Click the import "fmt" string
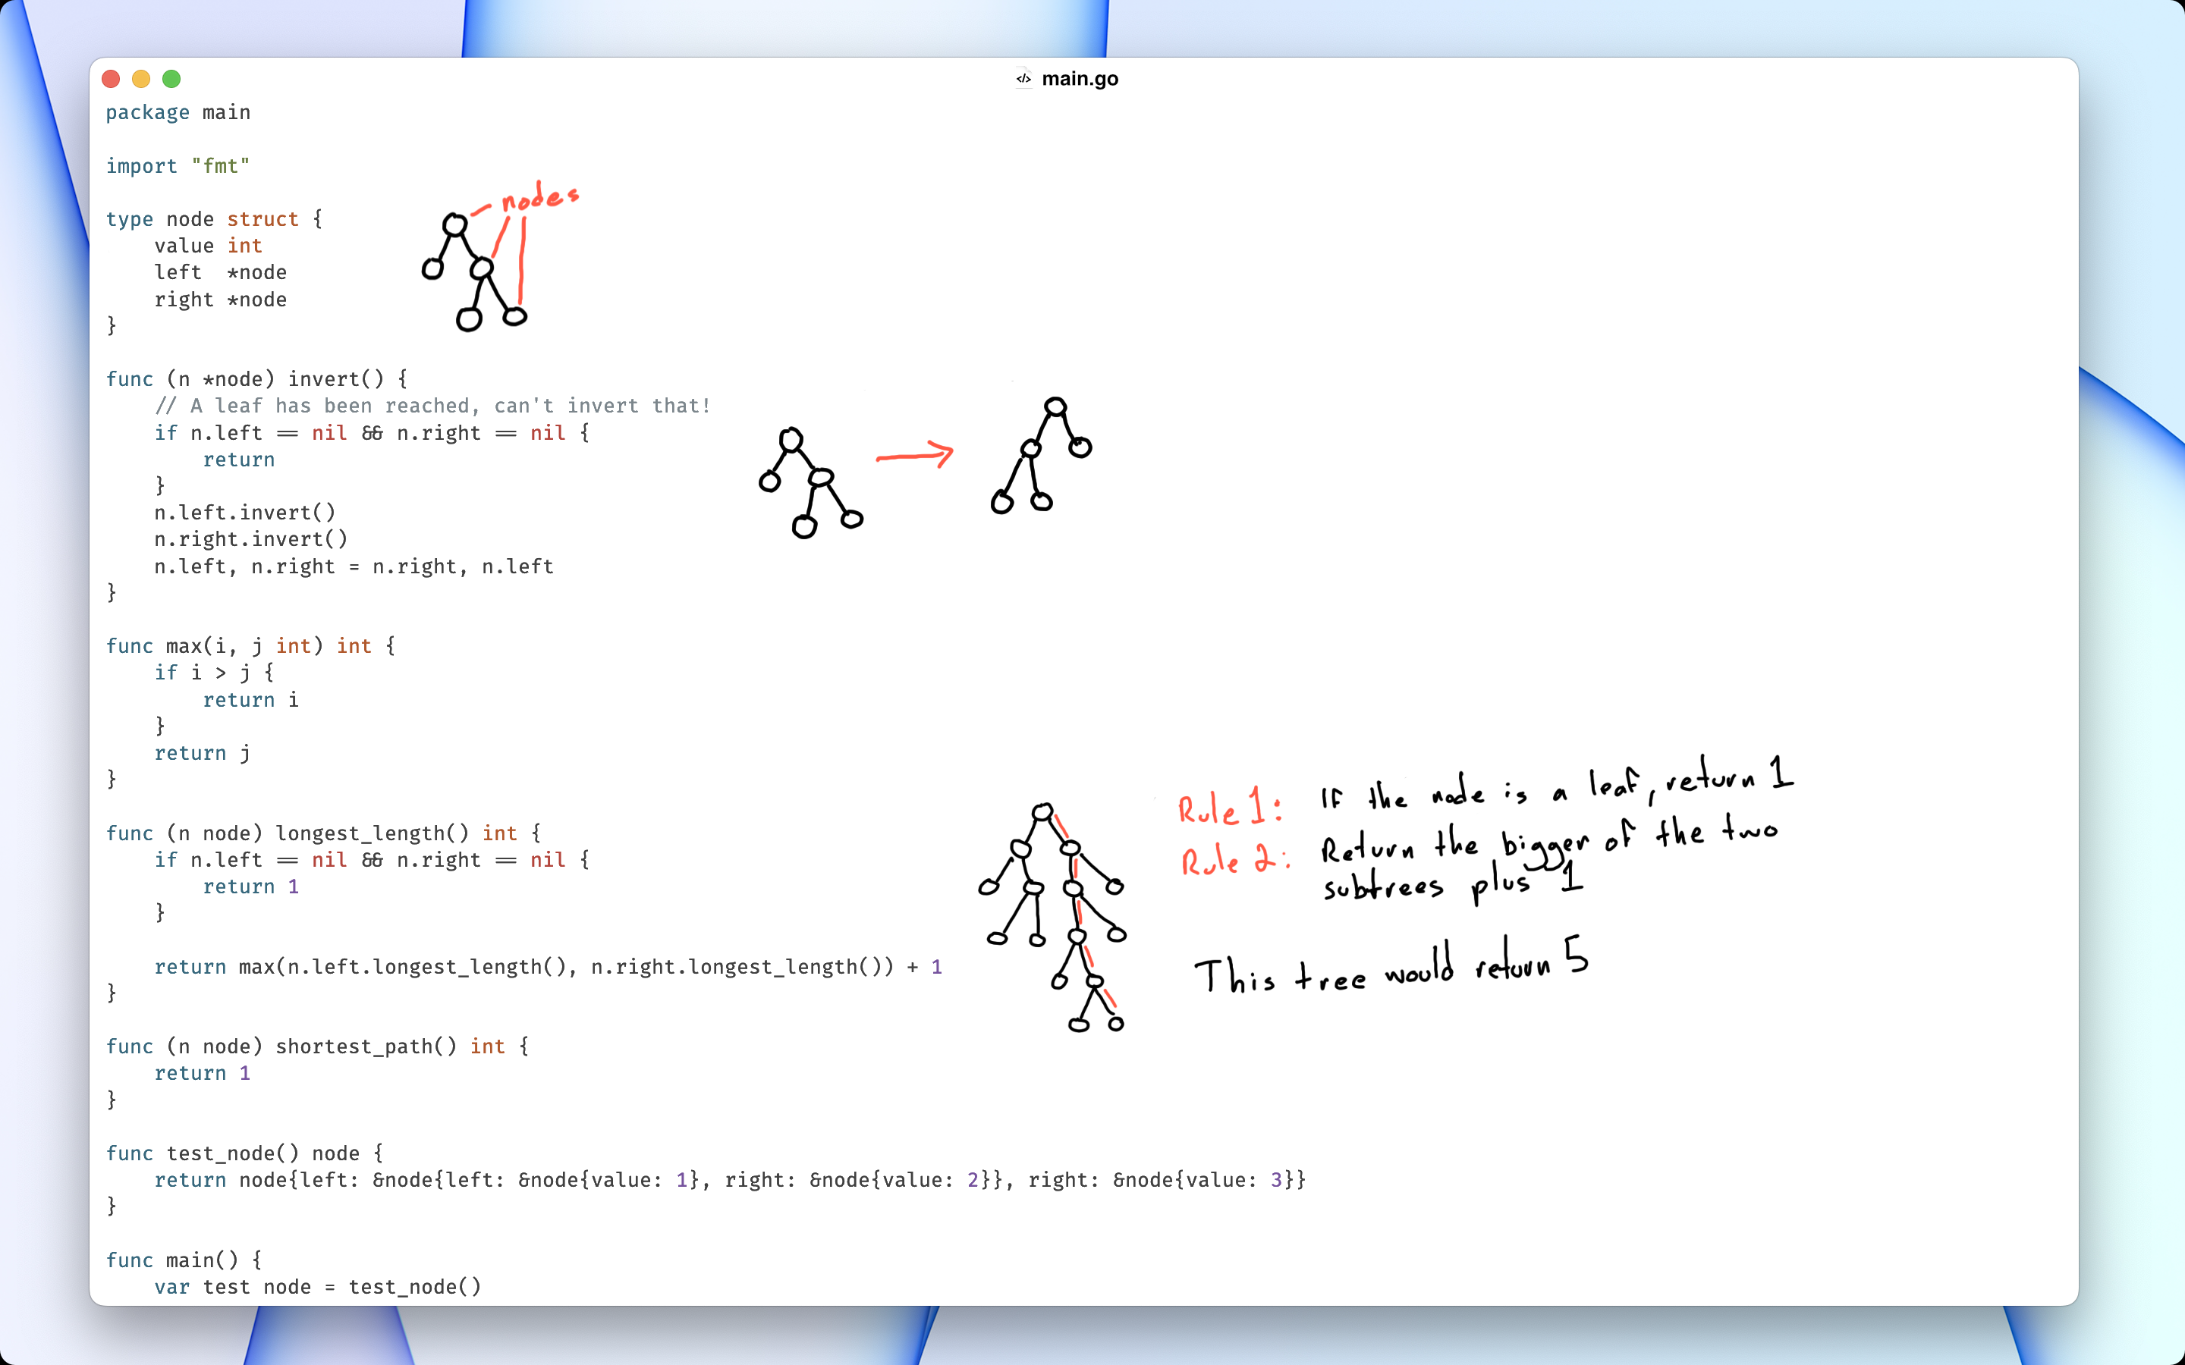Screen dimensions: 2185x1365 click(x=220, y=166)
